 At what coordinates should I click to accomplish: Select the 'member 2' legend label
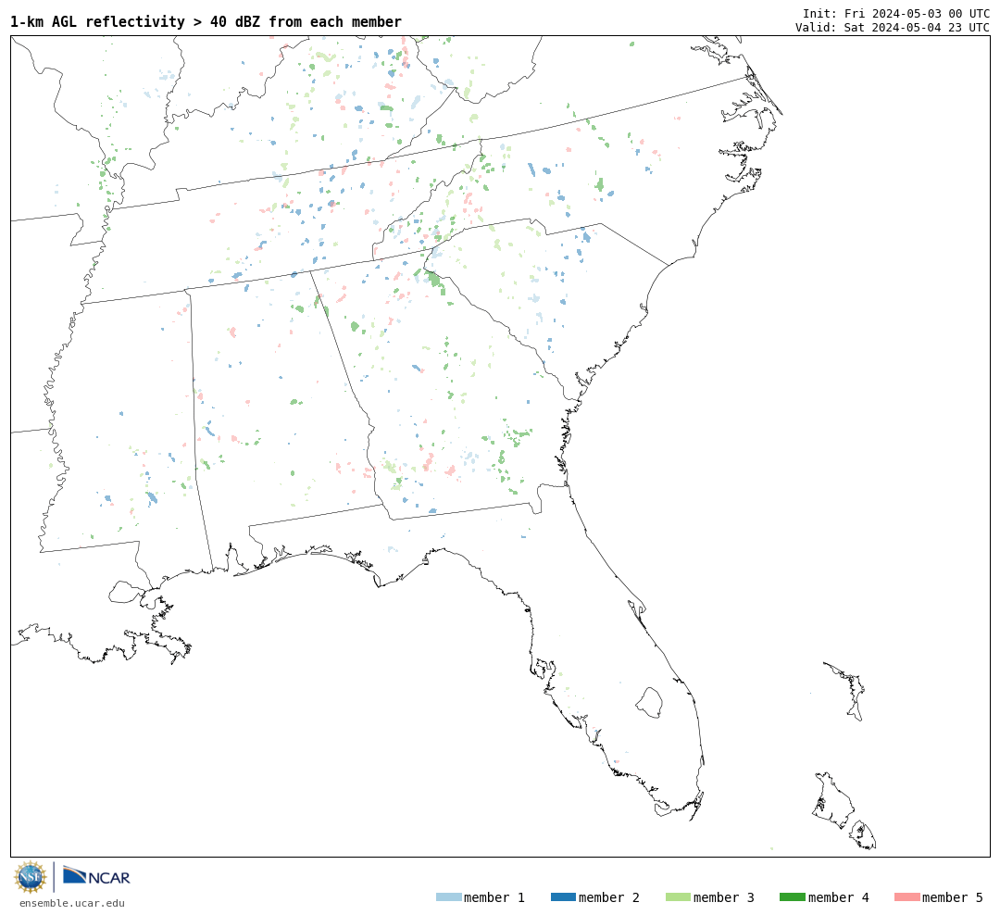pyautogui.click(x=609, y=897)
